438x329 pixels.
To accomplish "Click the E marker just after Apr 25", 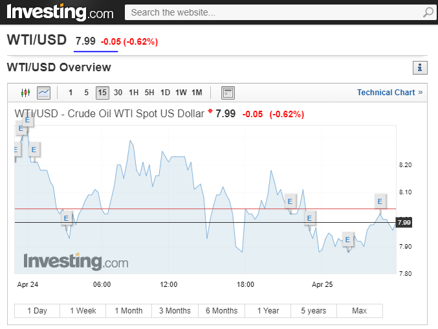I will [x=347, y=240].
